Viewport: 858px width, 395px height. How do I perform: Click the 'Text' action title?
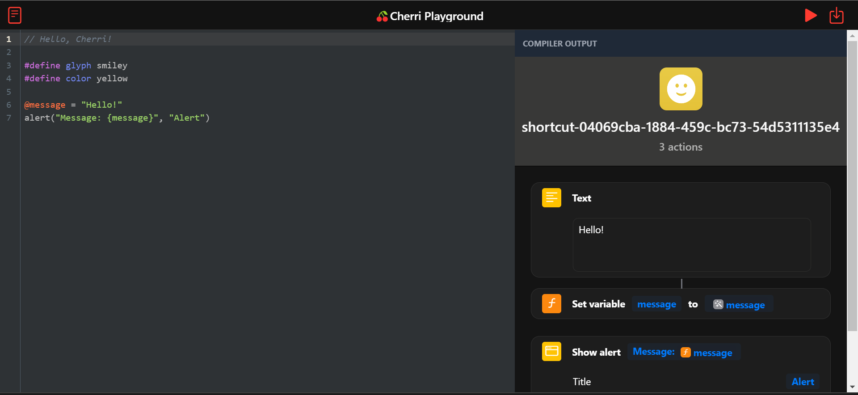tap(581, 198)
